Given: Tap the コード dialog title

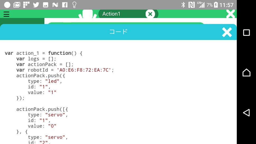Looking at the screenshot, I should (x=118, y=32).
